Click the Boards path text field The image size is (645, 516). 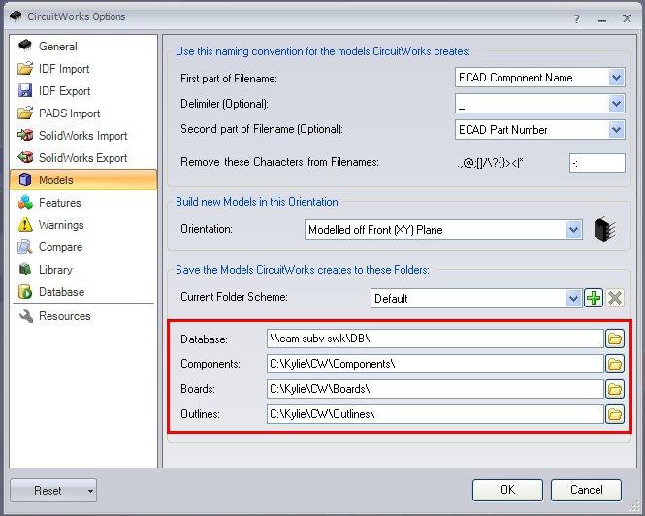click(x=435, y=389)
